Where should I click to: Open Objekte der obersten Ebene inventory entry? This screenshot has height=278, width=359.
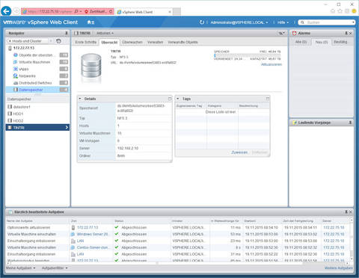tap(36, 55)
